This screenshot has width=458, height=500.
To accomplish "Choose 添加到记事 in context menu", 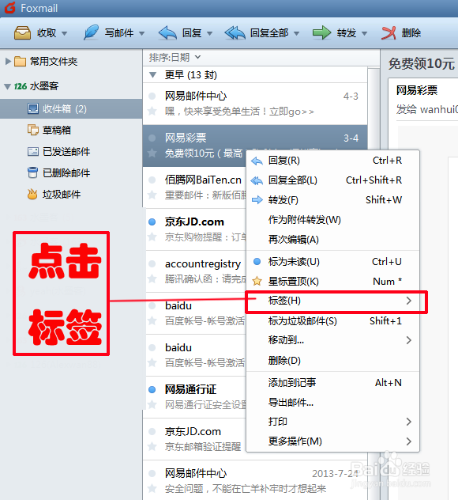I will click(333, 382).
